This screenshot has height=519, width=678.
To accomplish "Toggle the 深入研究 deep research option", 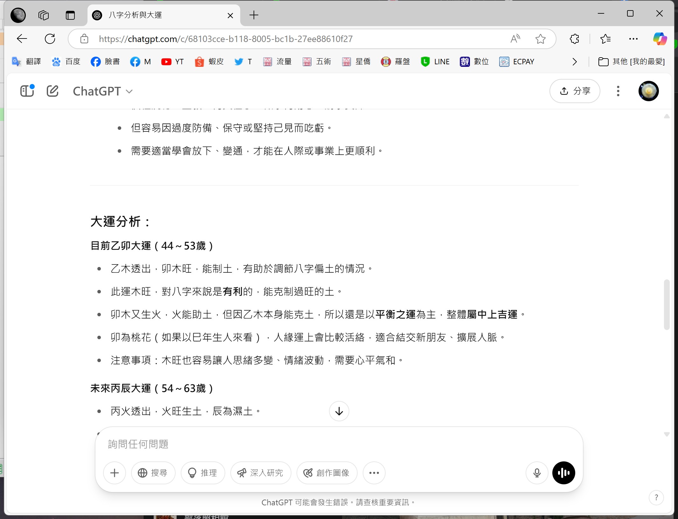I will point(261,473).
